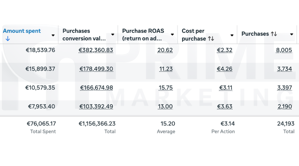The image size is (299, 166).
Task: Click the 20.62 ROAS value
Action: (165, 50)
